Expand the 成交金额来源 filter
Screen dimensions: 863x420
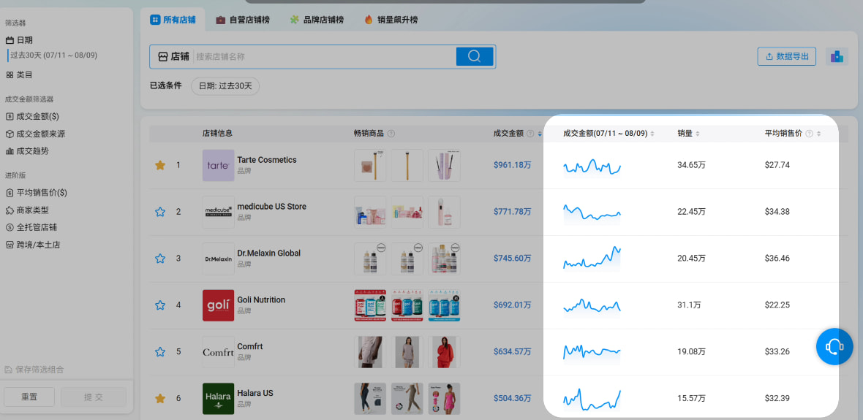36,134
